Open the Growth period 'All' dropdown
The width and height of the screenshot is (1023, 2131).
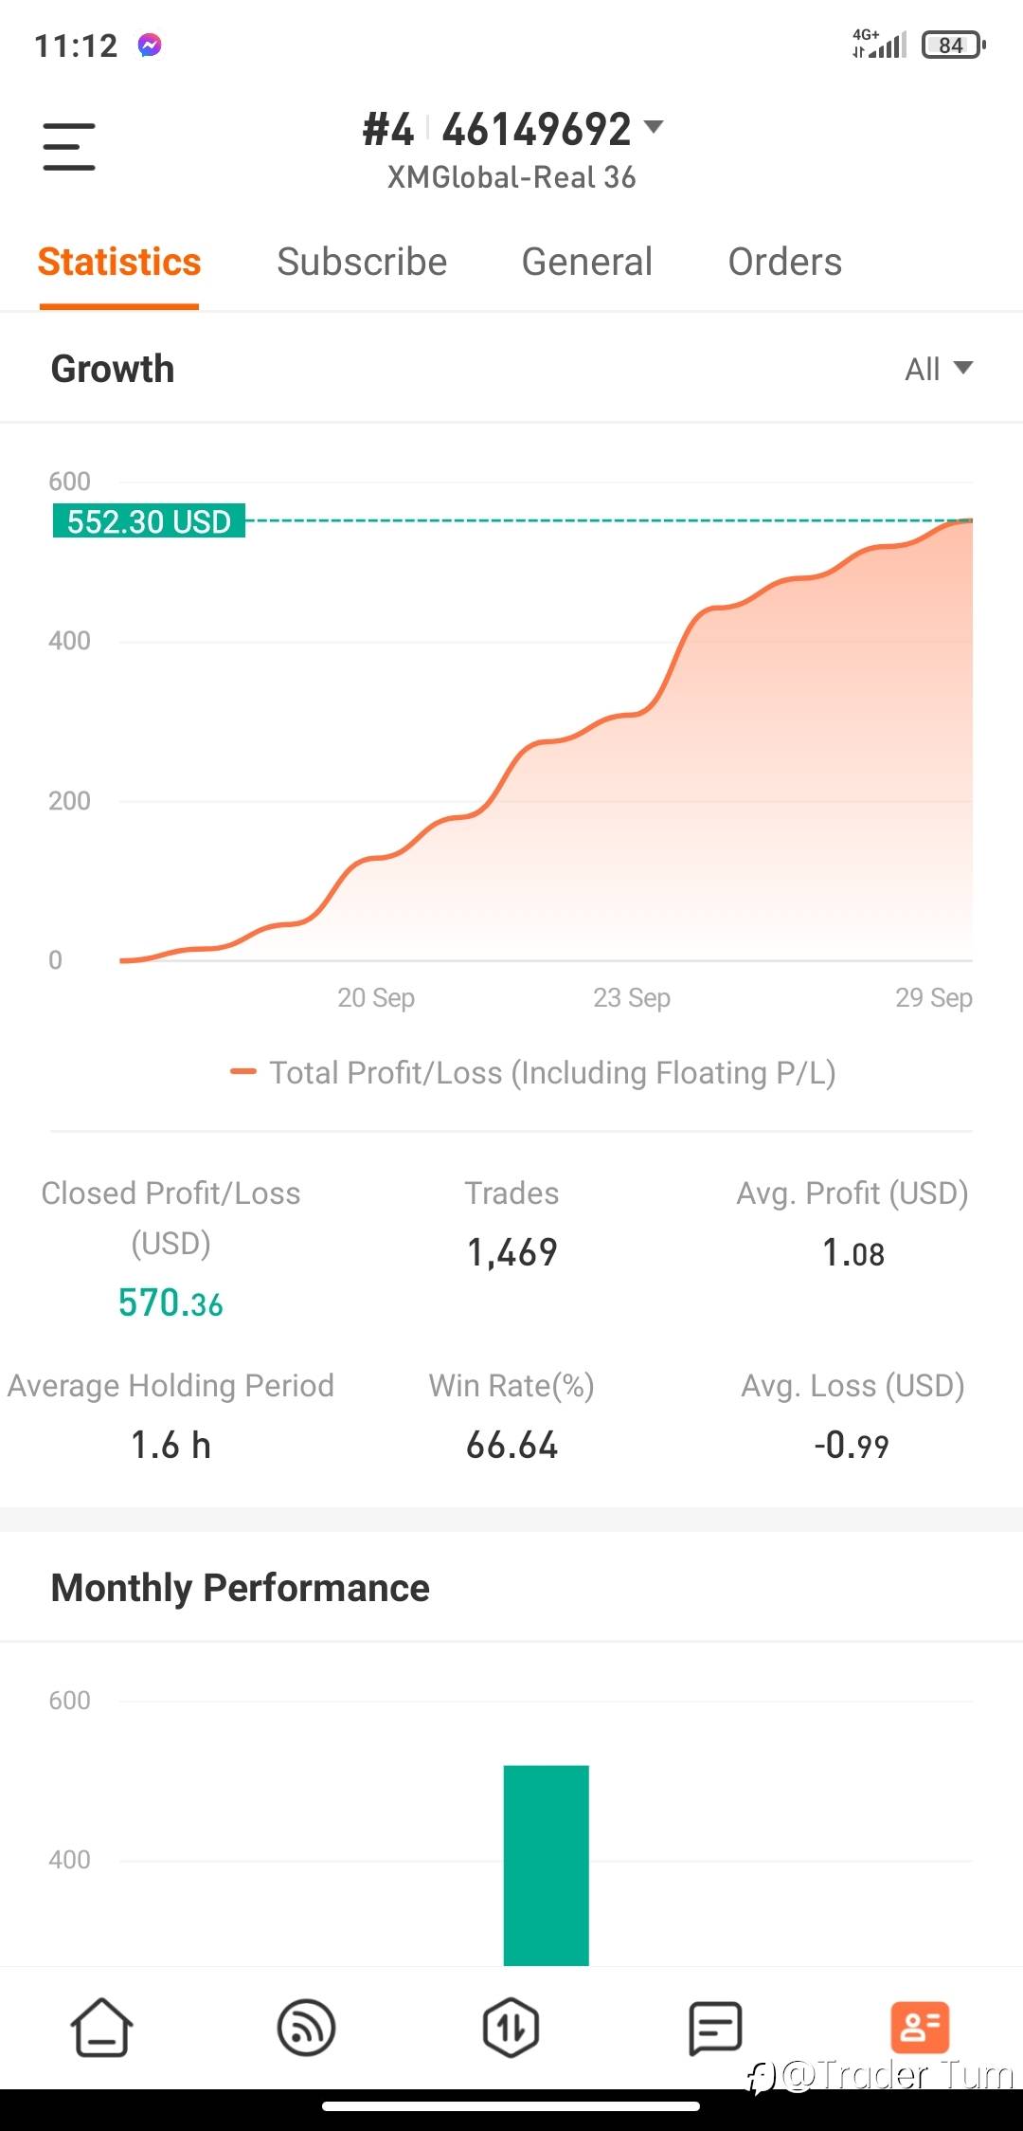938,369
